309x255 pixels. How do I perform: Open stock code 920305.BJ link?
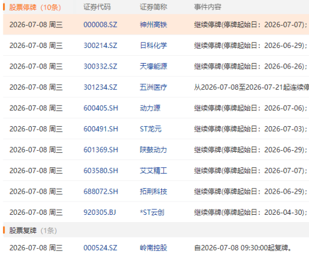click(100, 213)
